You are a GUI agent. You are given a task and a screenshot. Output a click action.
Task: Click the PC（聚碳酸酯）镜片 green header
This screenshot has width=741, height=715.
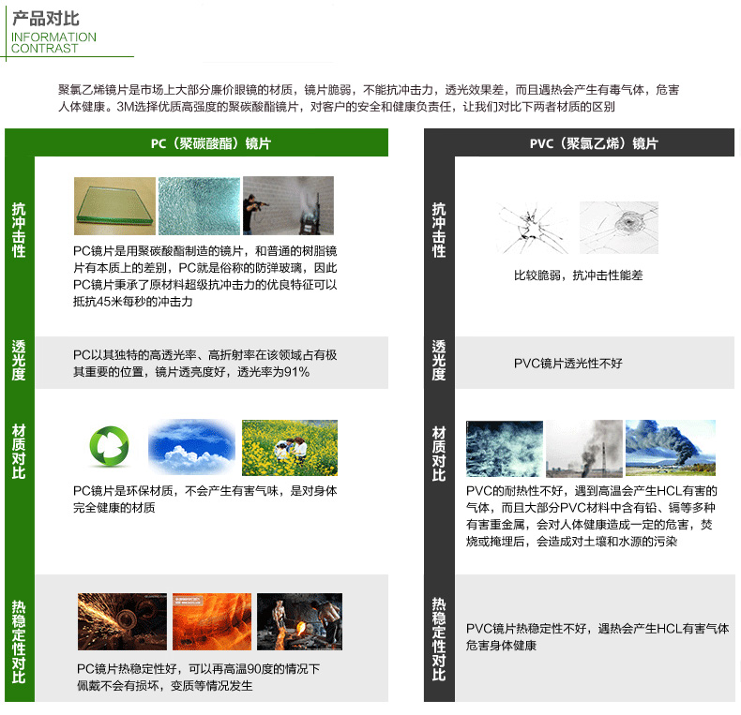pos(211,143)
